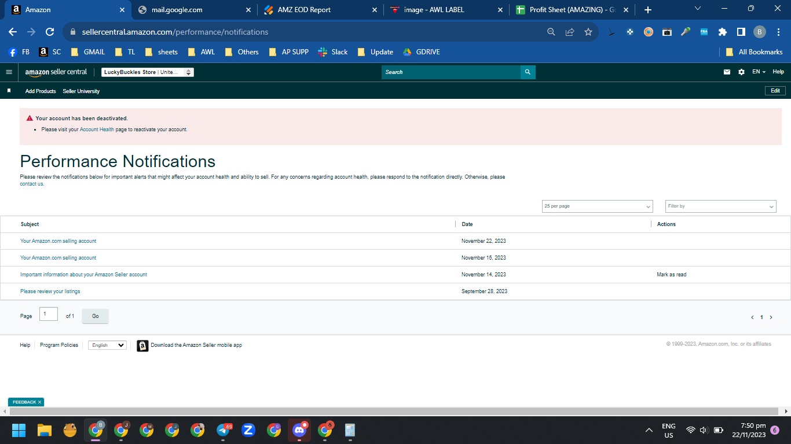
Task: Switch to the AMZ EOD Report tab
Action: [x=320, y=10]
